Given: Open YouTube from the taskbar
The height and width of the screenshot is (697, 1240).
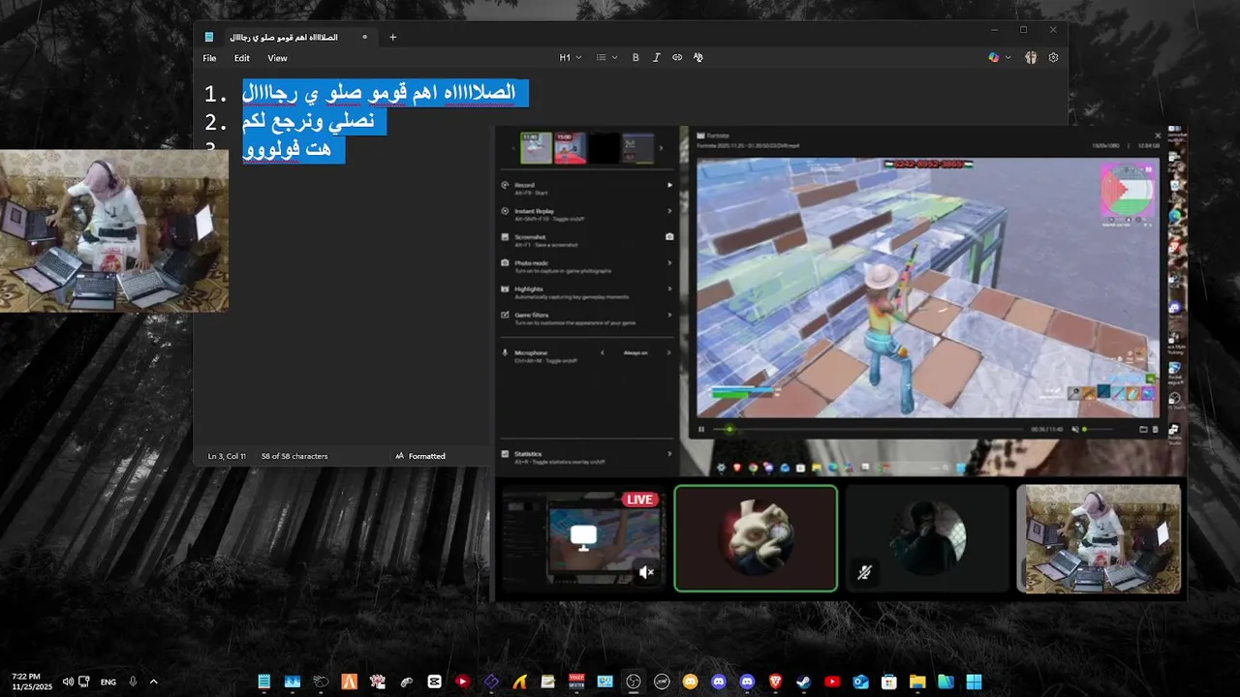Looking at the screenshot, I should [831, 682].
